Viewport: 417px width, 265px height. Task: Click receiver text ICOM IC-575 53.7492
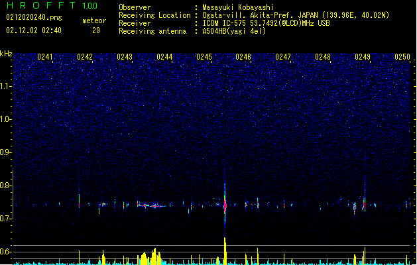pyautogui.click(x=266, y=23)
